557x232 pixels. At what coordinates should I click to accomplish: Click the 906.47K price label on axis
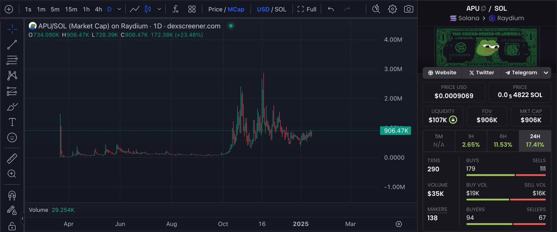pyautogui.click(x=397, y=131)
